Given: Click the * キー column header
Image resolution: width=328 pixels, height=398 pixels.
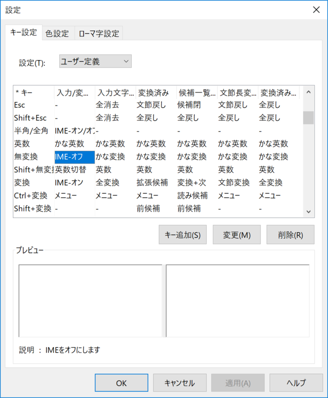Looking at the screenshot, I should [x=34, y=93].
